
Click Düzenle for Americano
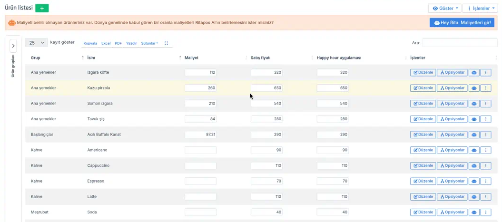tap(423, 150)
